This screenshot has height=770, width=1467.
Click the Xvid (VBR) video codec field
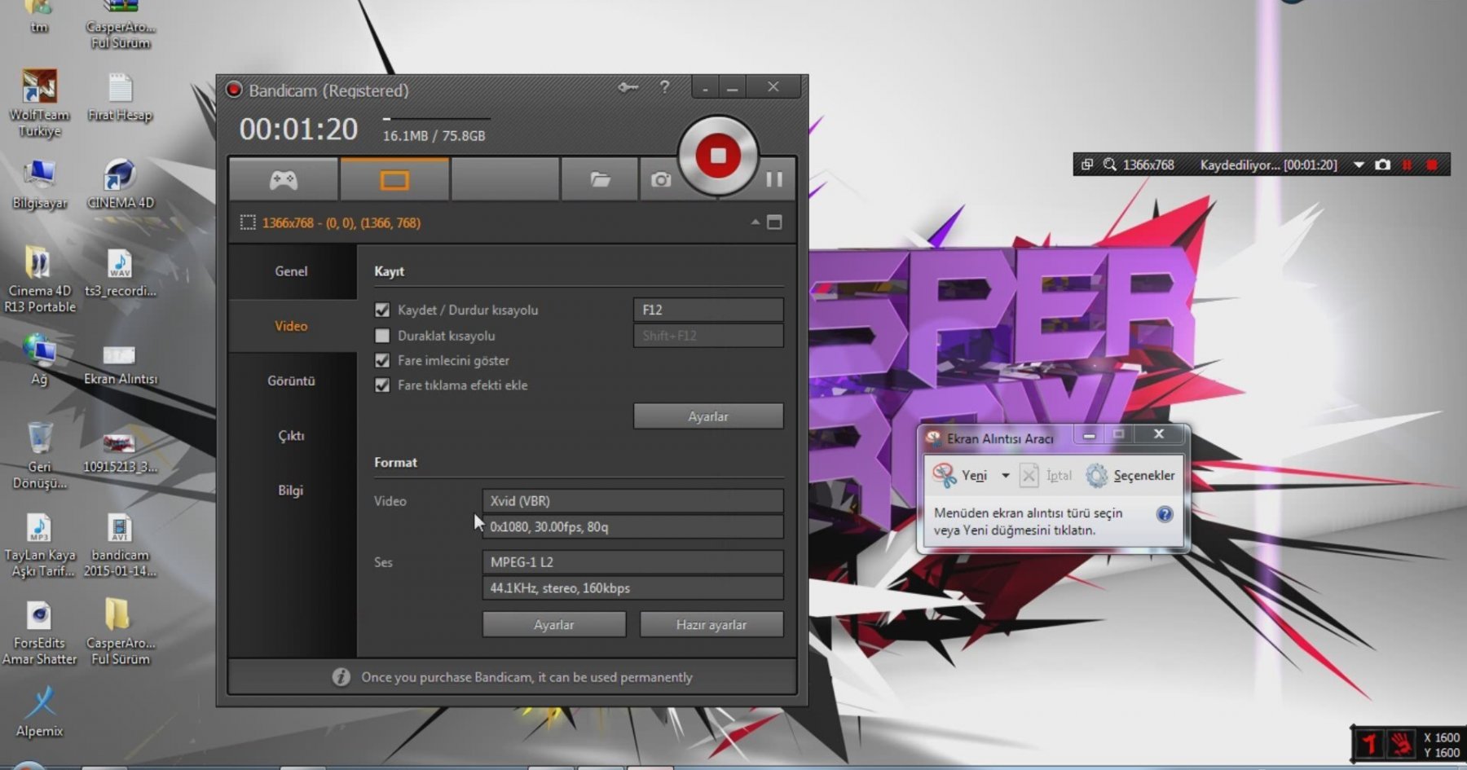point(632,501)
